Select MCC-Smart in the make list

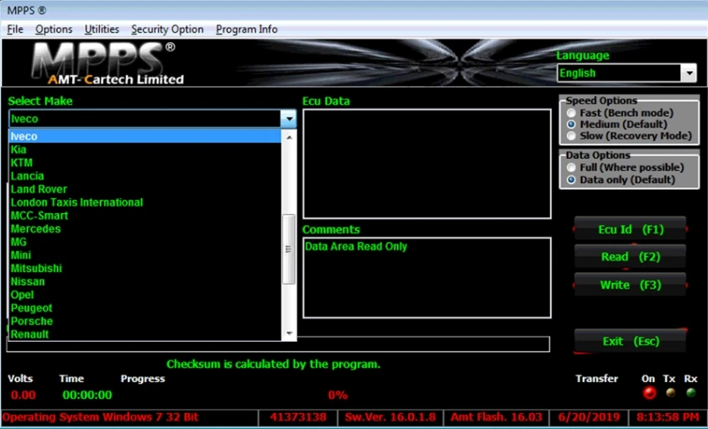145,216
